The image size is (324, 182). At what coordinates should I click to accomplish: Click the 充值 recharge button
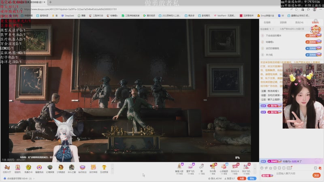pos(241,178)
